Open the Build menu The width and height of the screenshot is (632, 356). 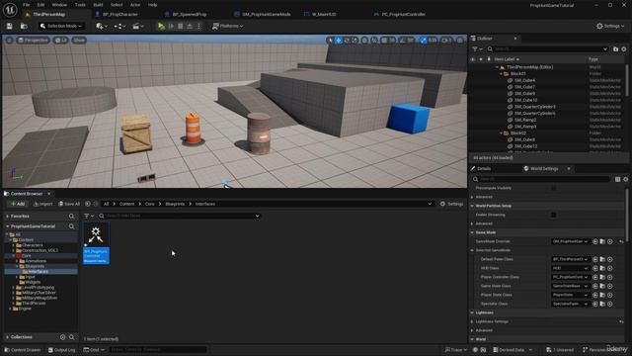coord(98,5)
